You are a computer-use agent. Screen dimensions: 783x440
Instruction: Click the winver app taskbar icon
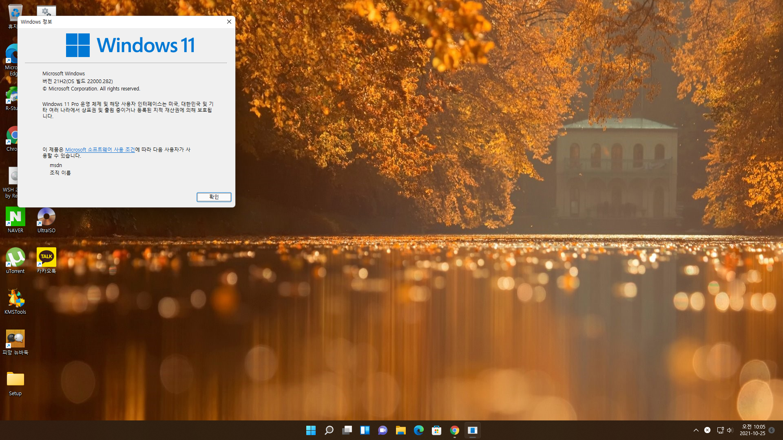coord(472,430)
